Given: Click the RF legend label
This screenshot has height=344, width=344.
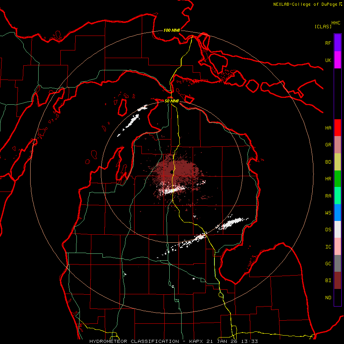Looking at the screenshot, I should (328, 43).
